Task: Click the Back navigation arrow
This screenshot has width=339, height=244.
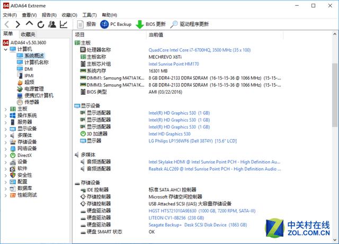Action: tap(7, 24)
